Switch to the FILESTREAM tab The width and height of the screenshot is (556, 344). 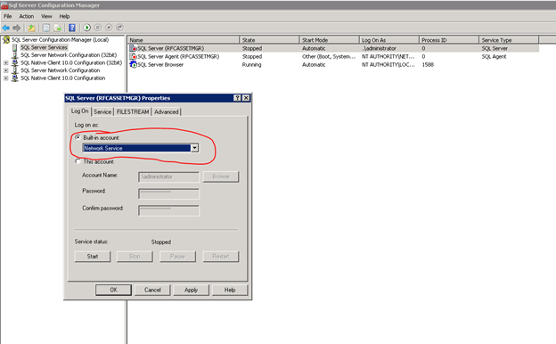pos(133,111)
